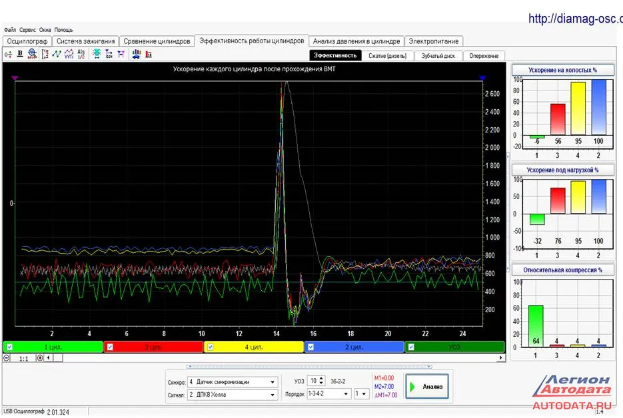Click the teal stacked-lines toolbar icon
This screenshot has height=418, width=623.
[96, 54]
